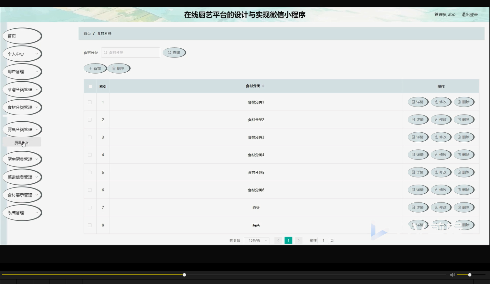Expand the 个人中心 sidebar menu

[x=22, y=54]
